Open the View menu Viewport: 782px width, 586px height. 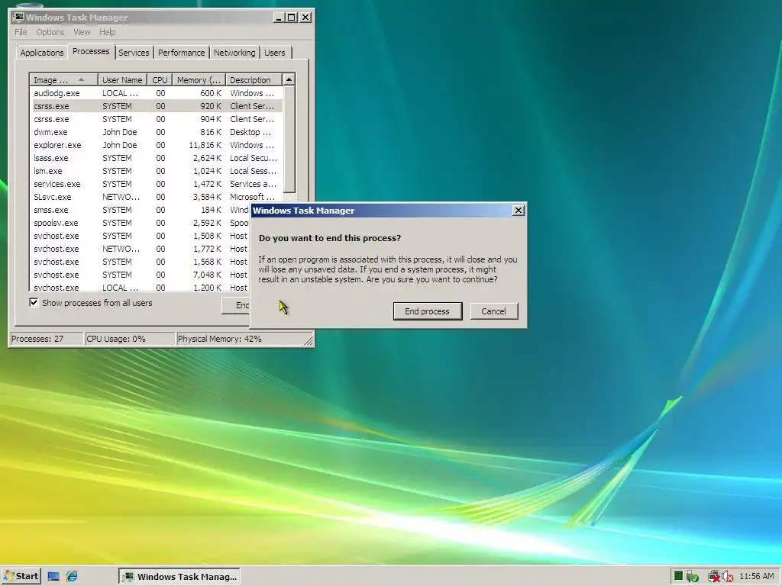82,32
